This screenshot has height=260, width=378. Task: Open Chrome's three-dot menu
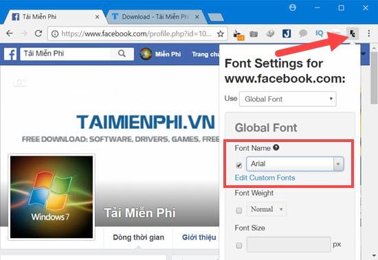369,33
